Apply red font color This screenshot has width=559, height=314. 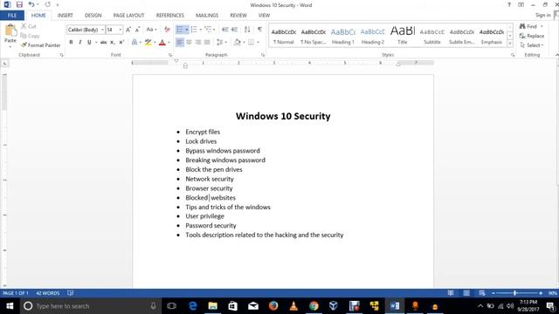(x=162, y=43)
